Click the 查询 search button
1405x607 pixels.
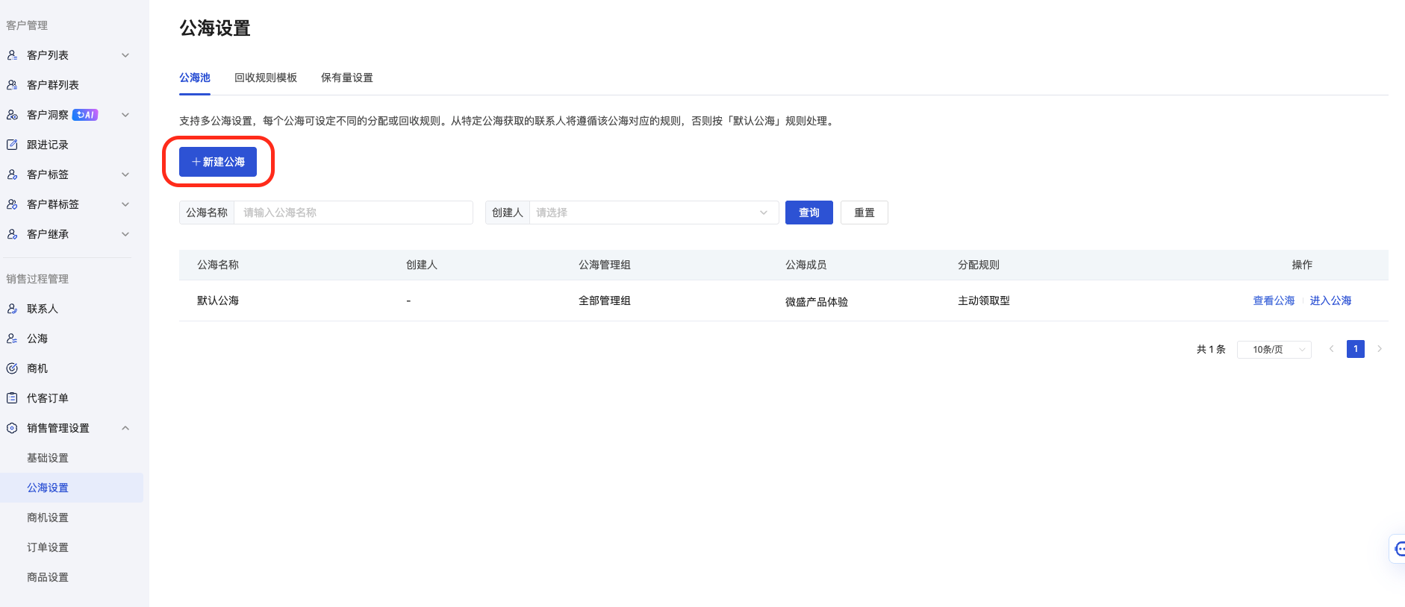(x=809, y=213)
